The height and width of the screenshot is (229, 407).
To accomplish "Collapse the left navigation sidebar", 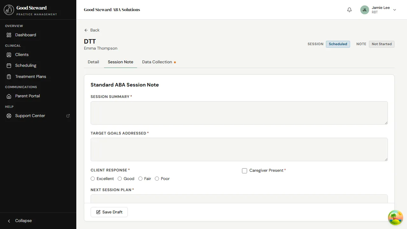I will point(20,220).
